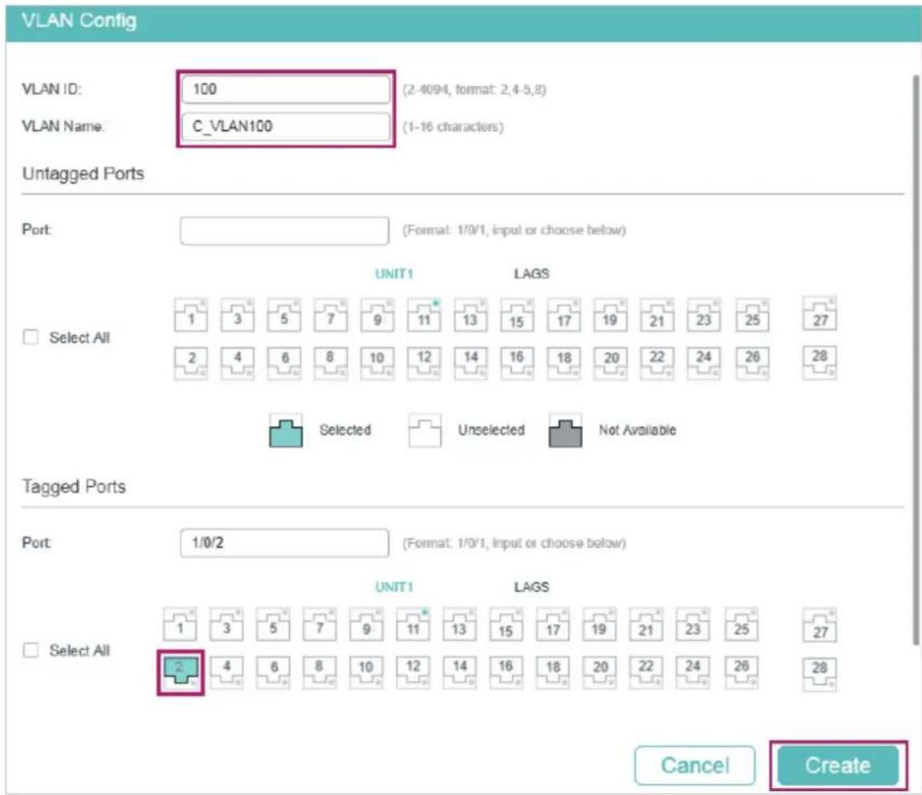
Task: Select tagged port 26
Action: 740,672
